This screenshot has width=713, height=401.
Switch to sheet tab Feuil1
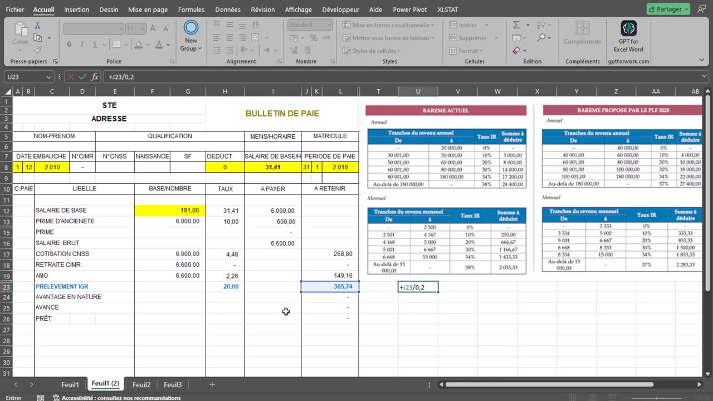(70, 384)
